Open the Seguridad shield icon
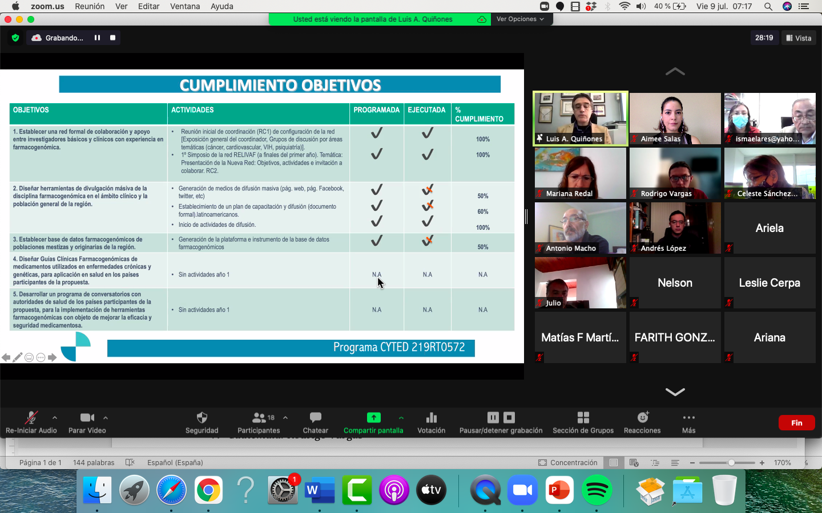This screenshot has width=822, height=513. (202, 418)
